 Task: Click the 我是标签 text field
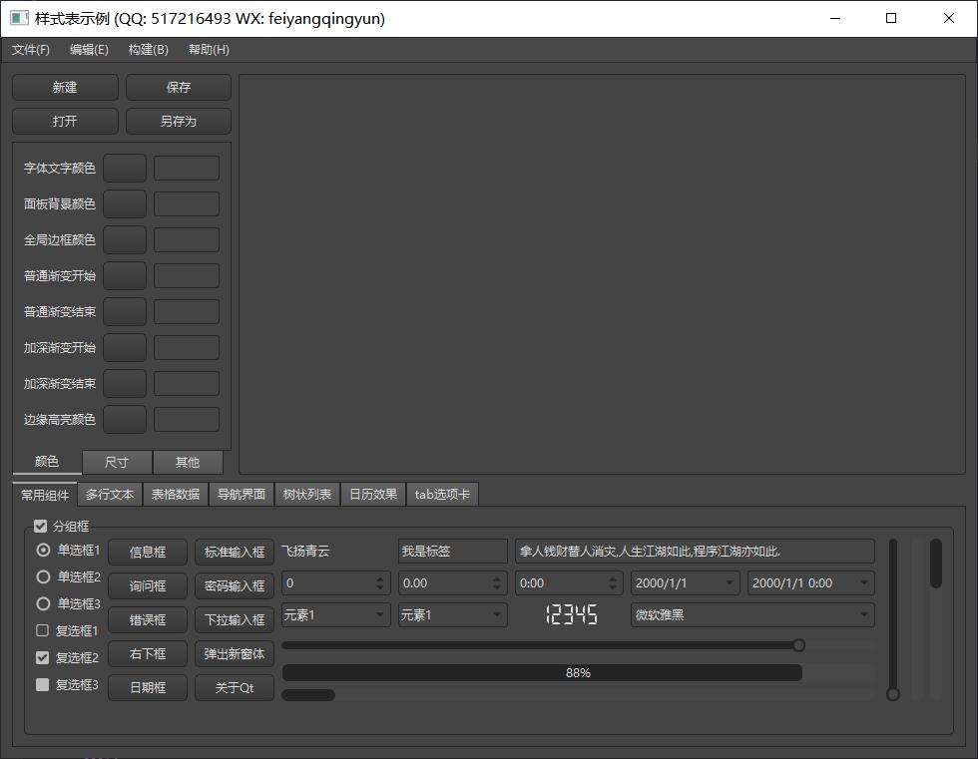click(x=452, y=552)
